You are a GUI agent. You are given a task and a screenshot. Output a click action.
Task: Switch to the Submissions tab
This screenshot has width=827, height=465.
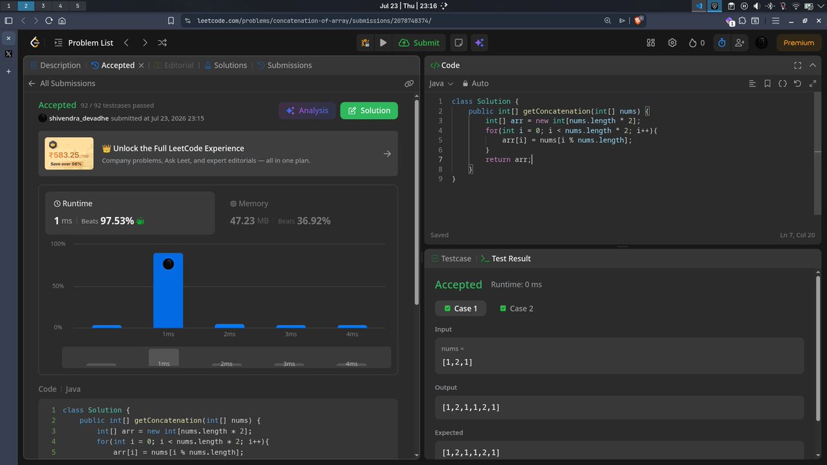coord(285,65)
